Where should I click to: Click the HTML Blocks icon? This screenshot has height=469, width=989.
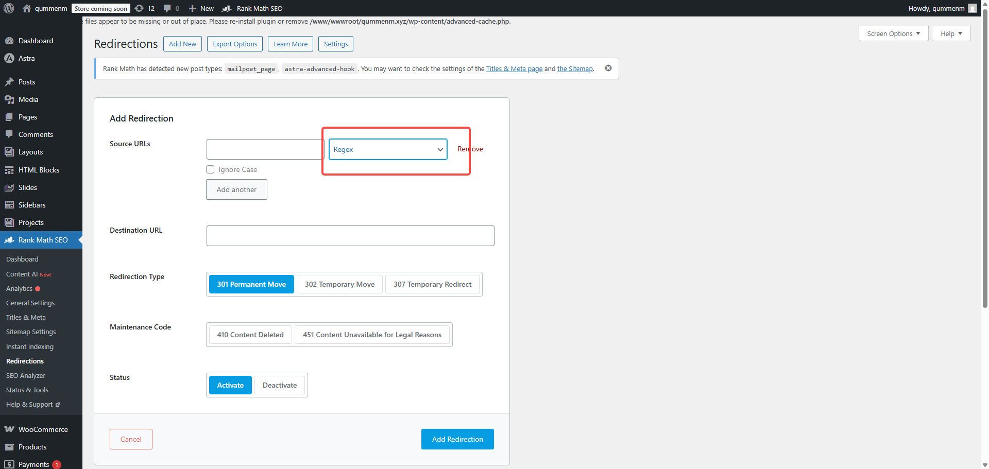[x=9, y=170]
